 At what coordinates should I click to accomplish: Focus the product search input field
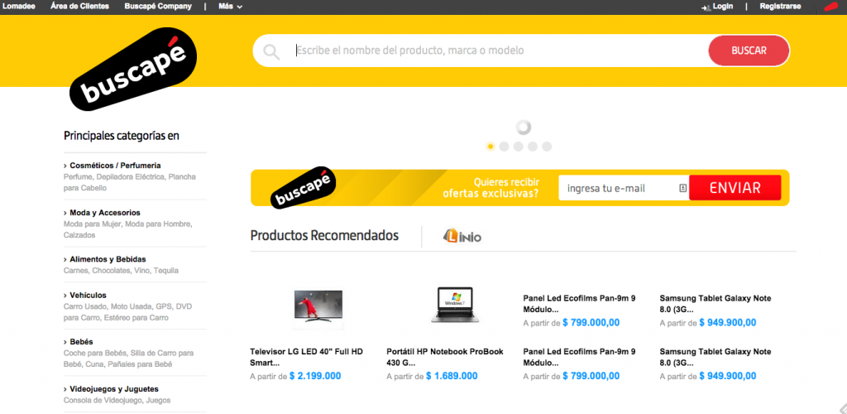tap(500, 51)
